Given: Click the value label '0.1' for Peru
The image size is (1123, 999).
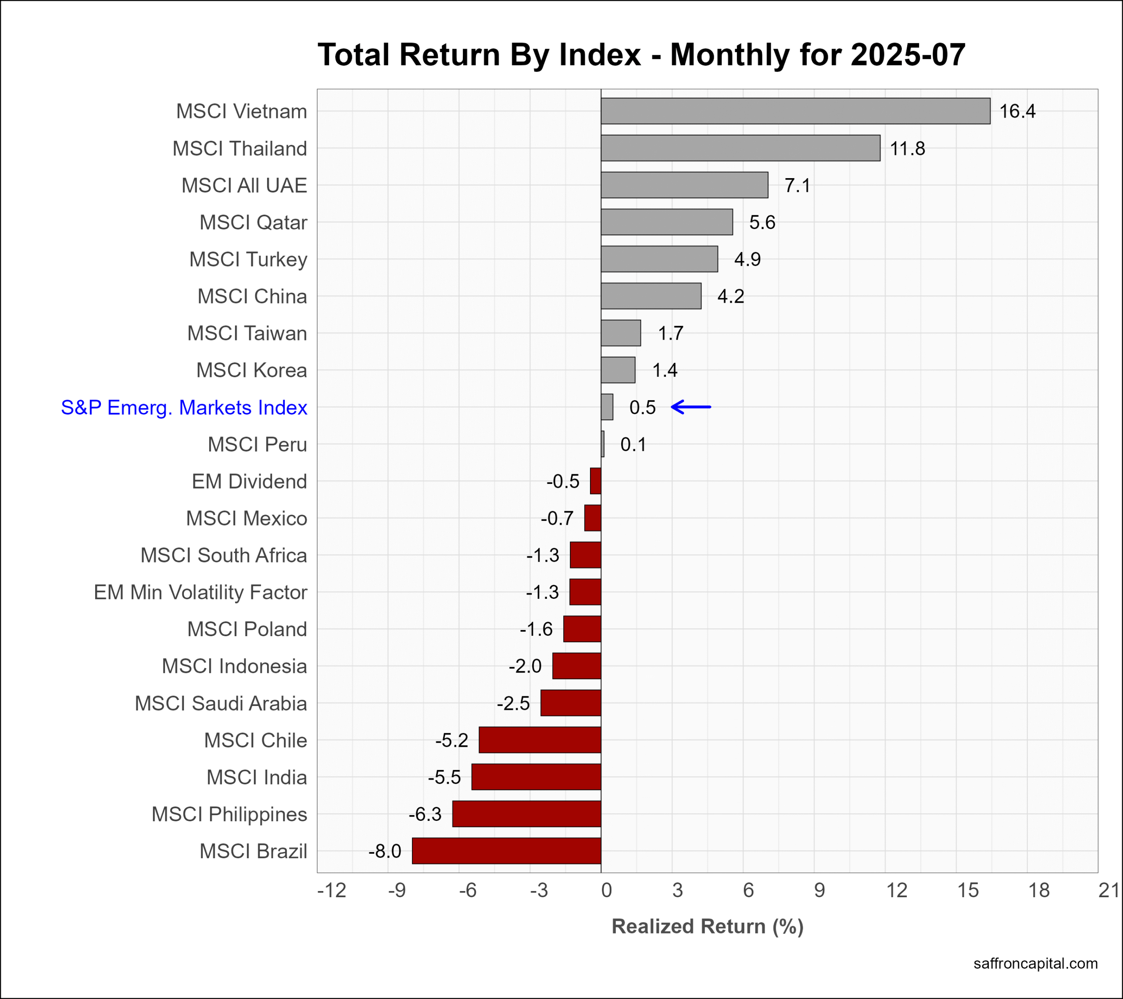Looking at the screenshot, I should pyautogui.click(x=633, y=444).
